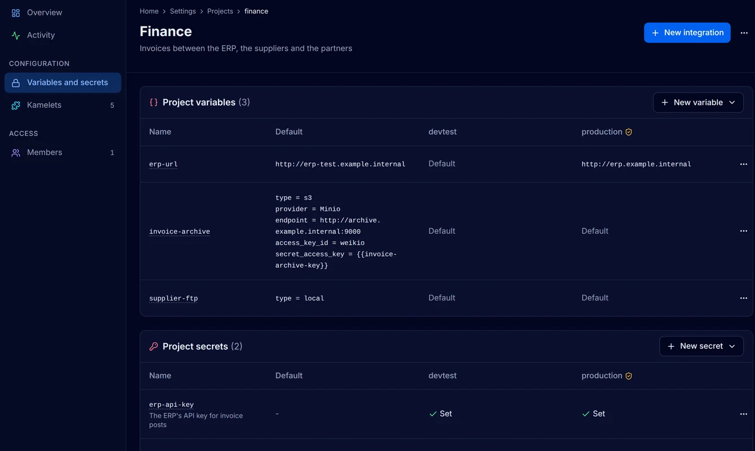Select the http://erp-test.example.internal default value
Screen dimensions: 755x451
340,164
